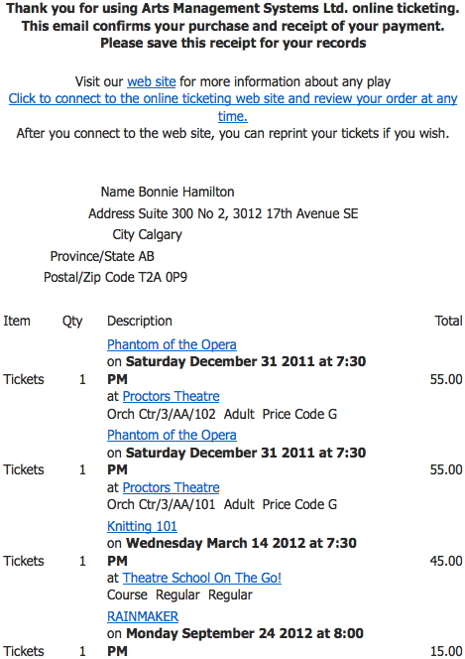Click the Total column header
The height and width of the screenshot is (659, 465).
point(448,322)
